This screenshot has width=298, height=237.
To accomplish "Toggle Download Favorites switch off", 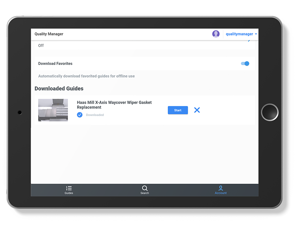I will click(x=245, y=63).
